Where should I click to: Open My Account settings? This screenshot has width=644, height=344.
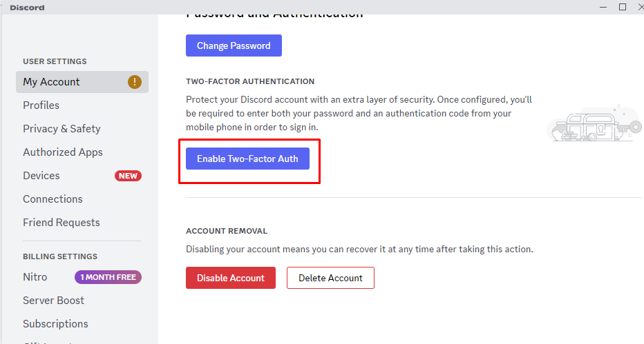[82, 82]
